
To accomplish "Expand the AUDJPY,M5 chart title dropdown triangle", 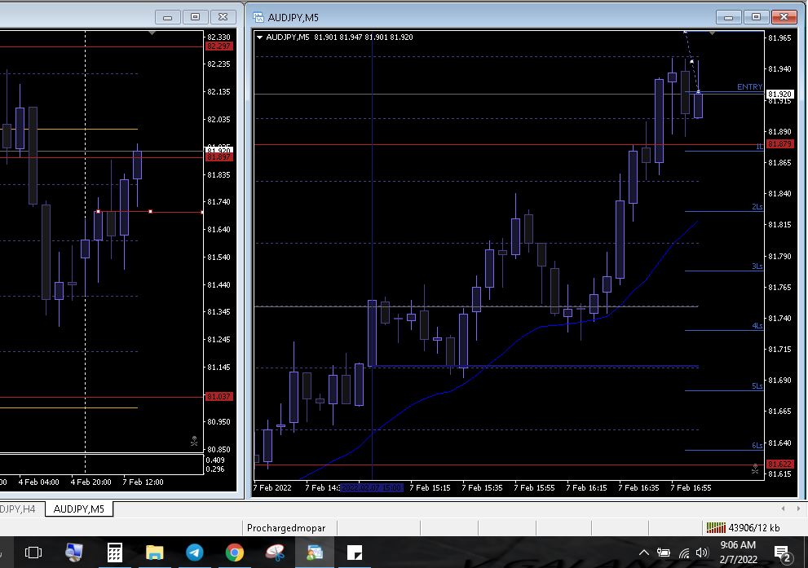I will pos(260,37).
